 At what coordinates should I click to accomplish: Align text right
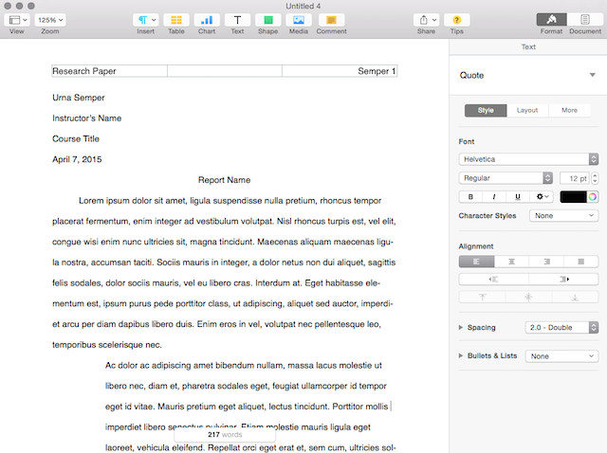pos(546,262)
